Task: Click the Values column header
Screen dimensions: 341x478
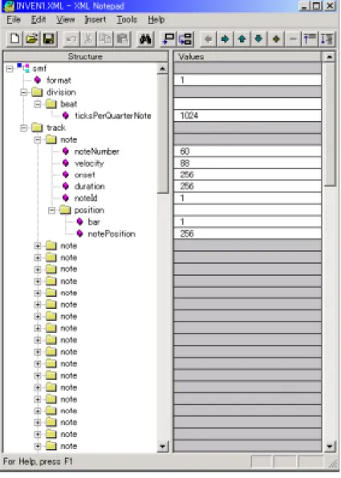Action: (247, 57)
